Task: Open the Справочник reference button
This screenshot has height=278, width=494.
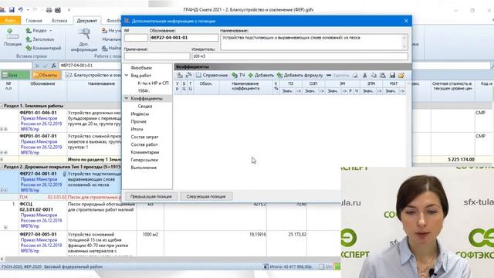Action: point(211,76)
